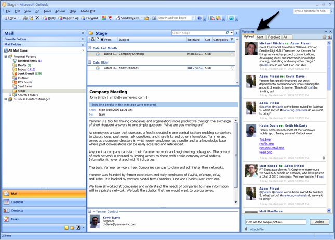335x240 pixels.
Task: Click the Categorize colored squares icon
Action: [104, 18]
